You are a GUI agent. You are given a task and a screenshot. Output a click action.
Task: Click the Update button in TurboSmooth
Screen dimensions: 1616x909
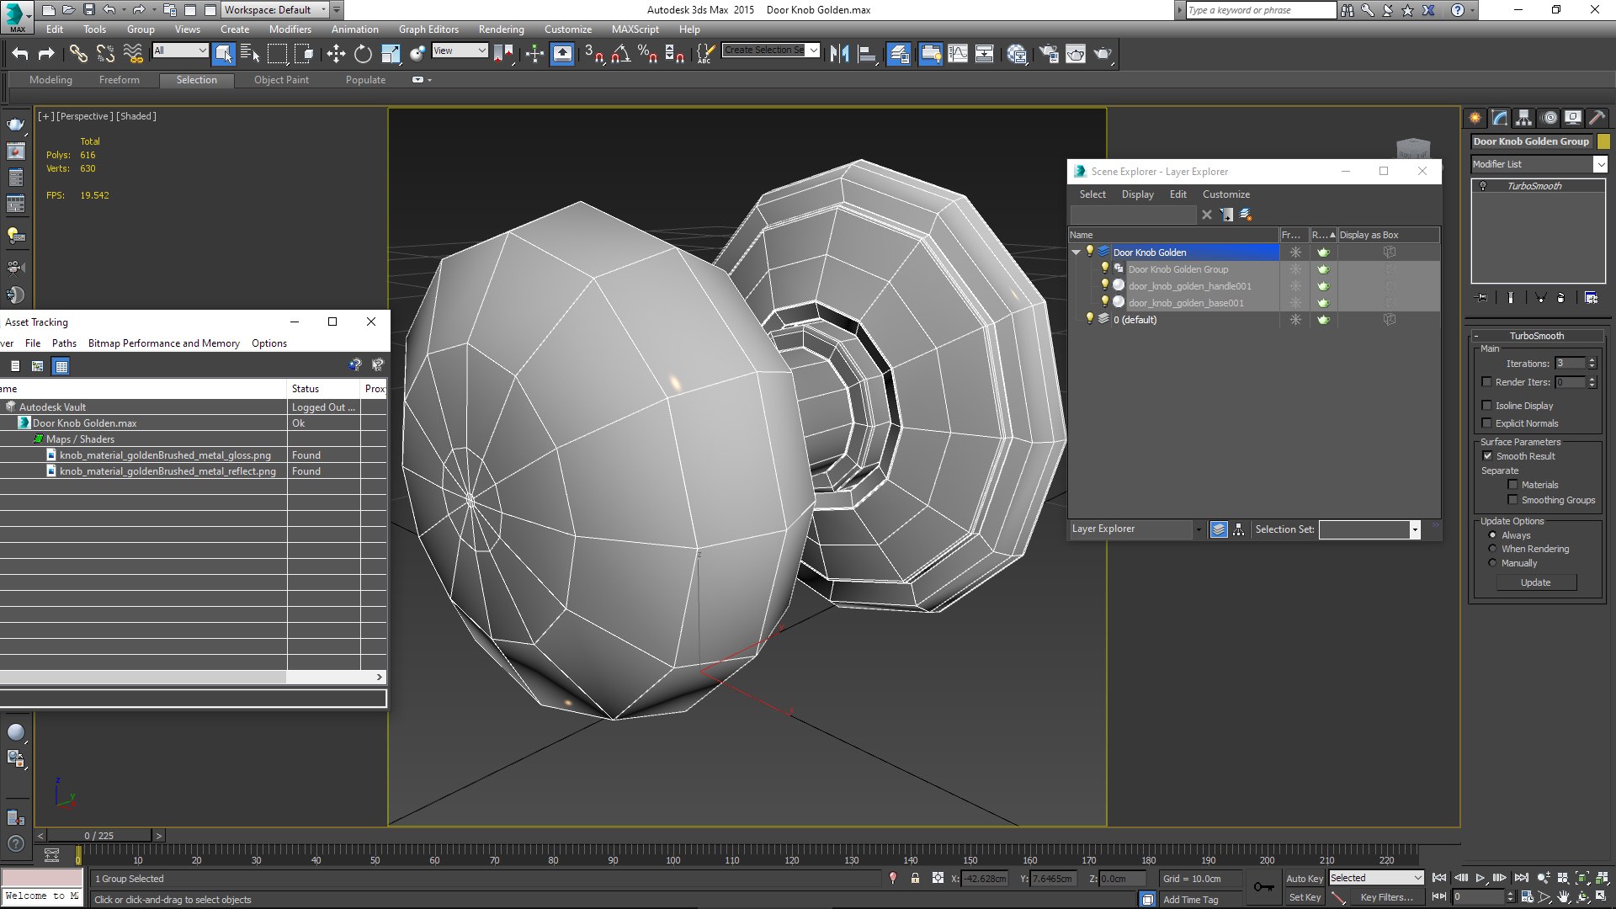point(1535,582)
